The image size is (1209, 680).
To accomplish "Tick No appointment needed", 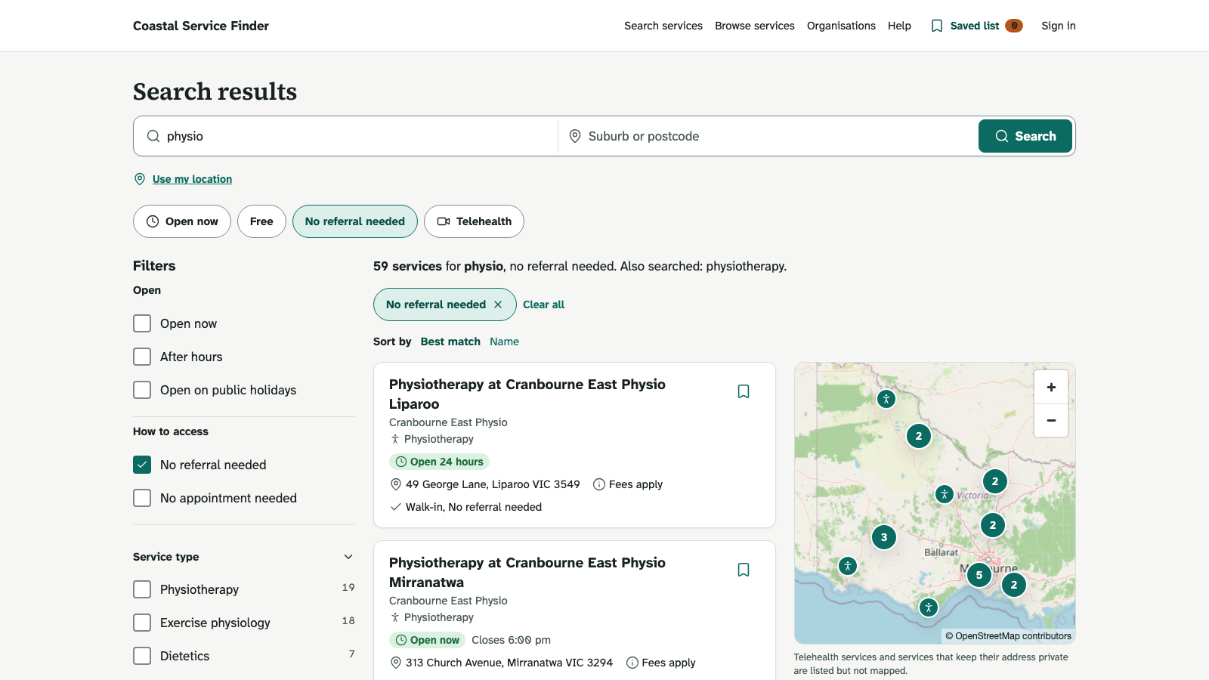I will coord(142,498).
